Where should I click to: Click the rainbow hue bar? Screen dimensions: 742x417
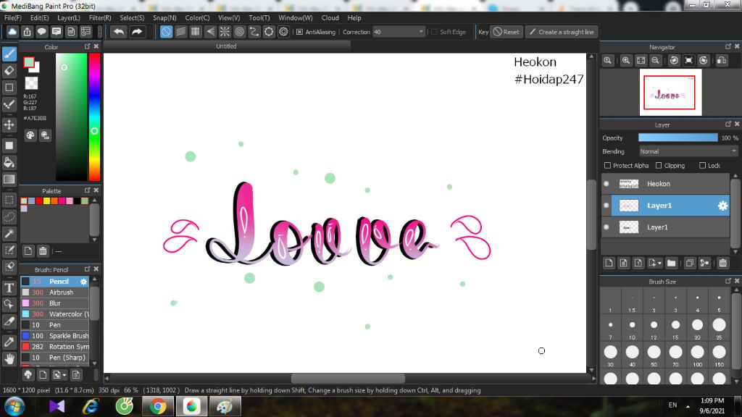click(x=95, y=117)
